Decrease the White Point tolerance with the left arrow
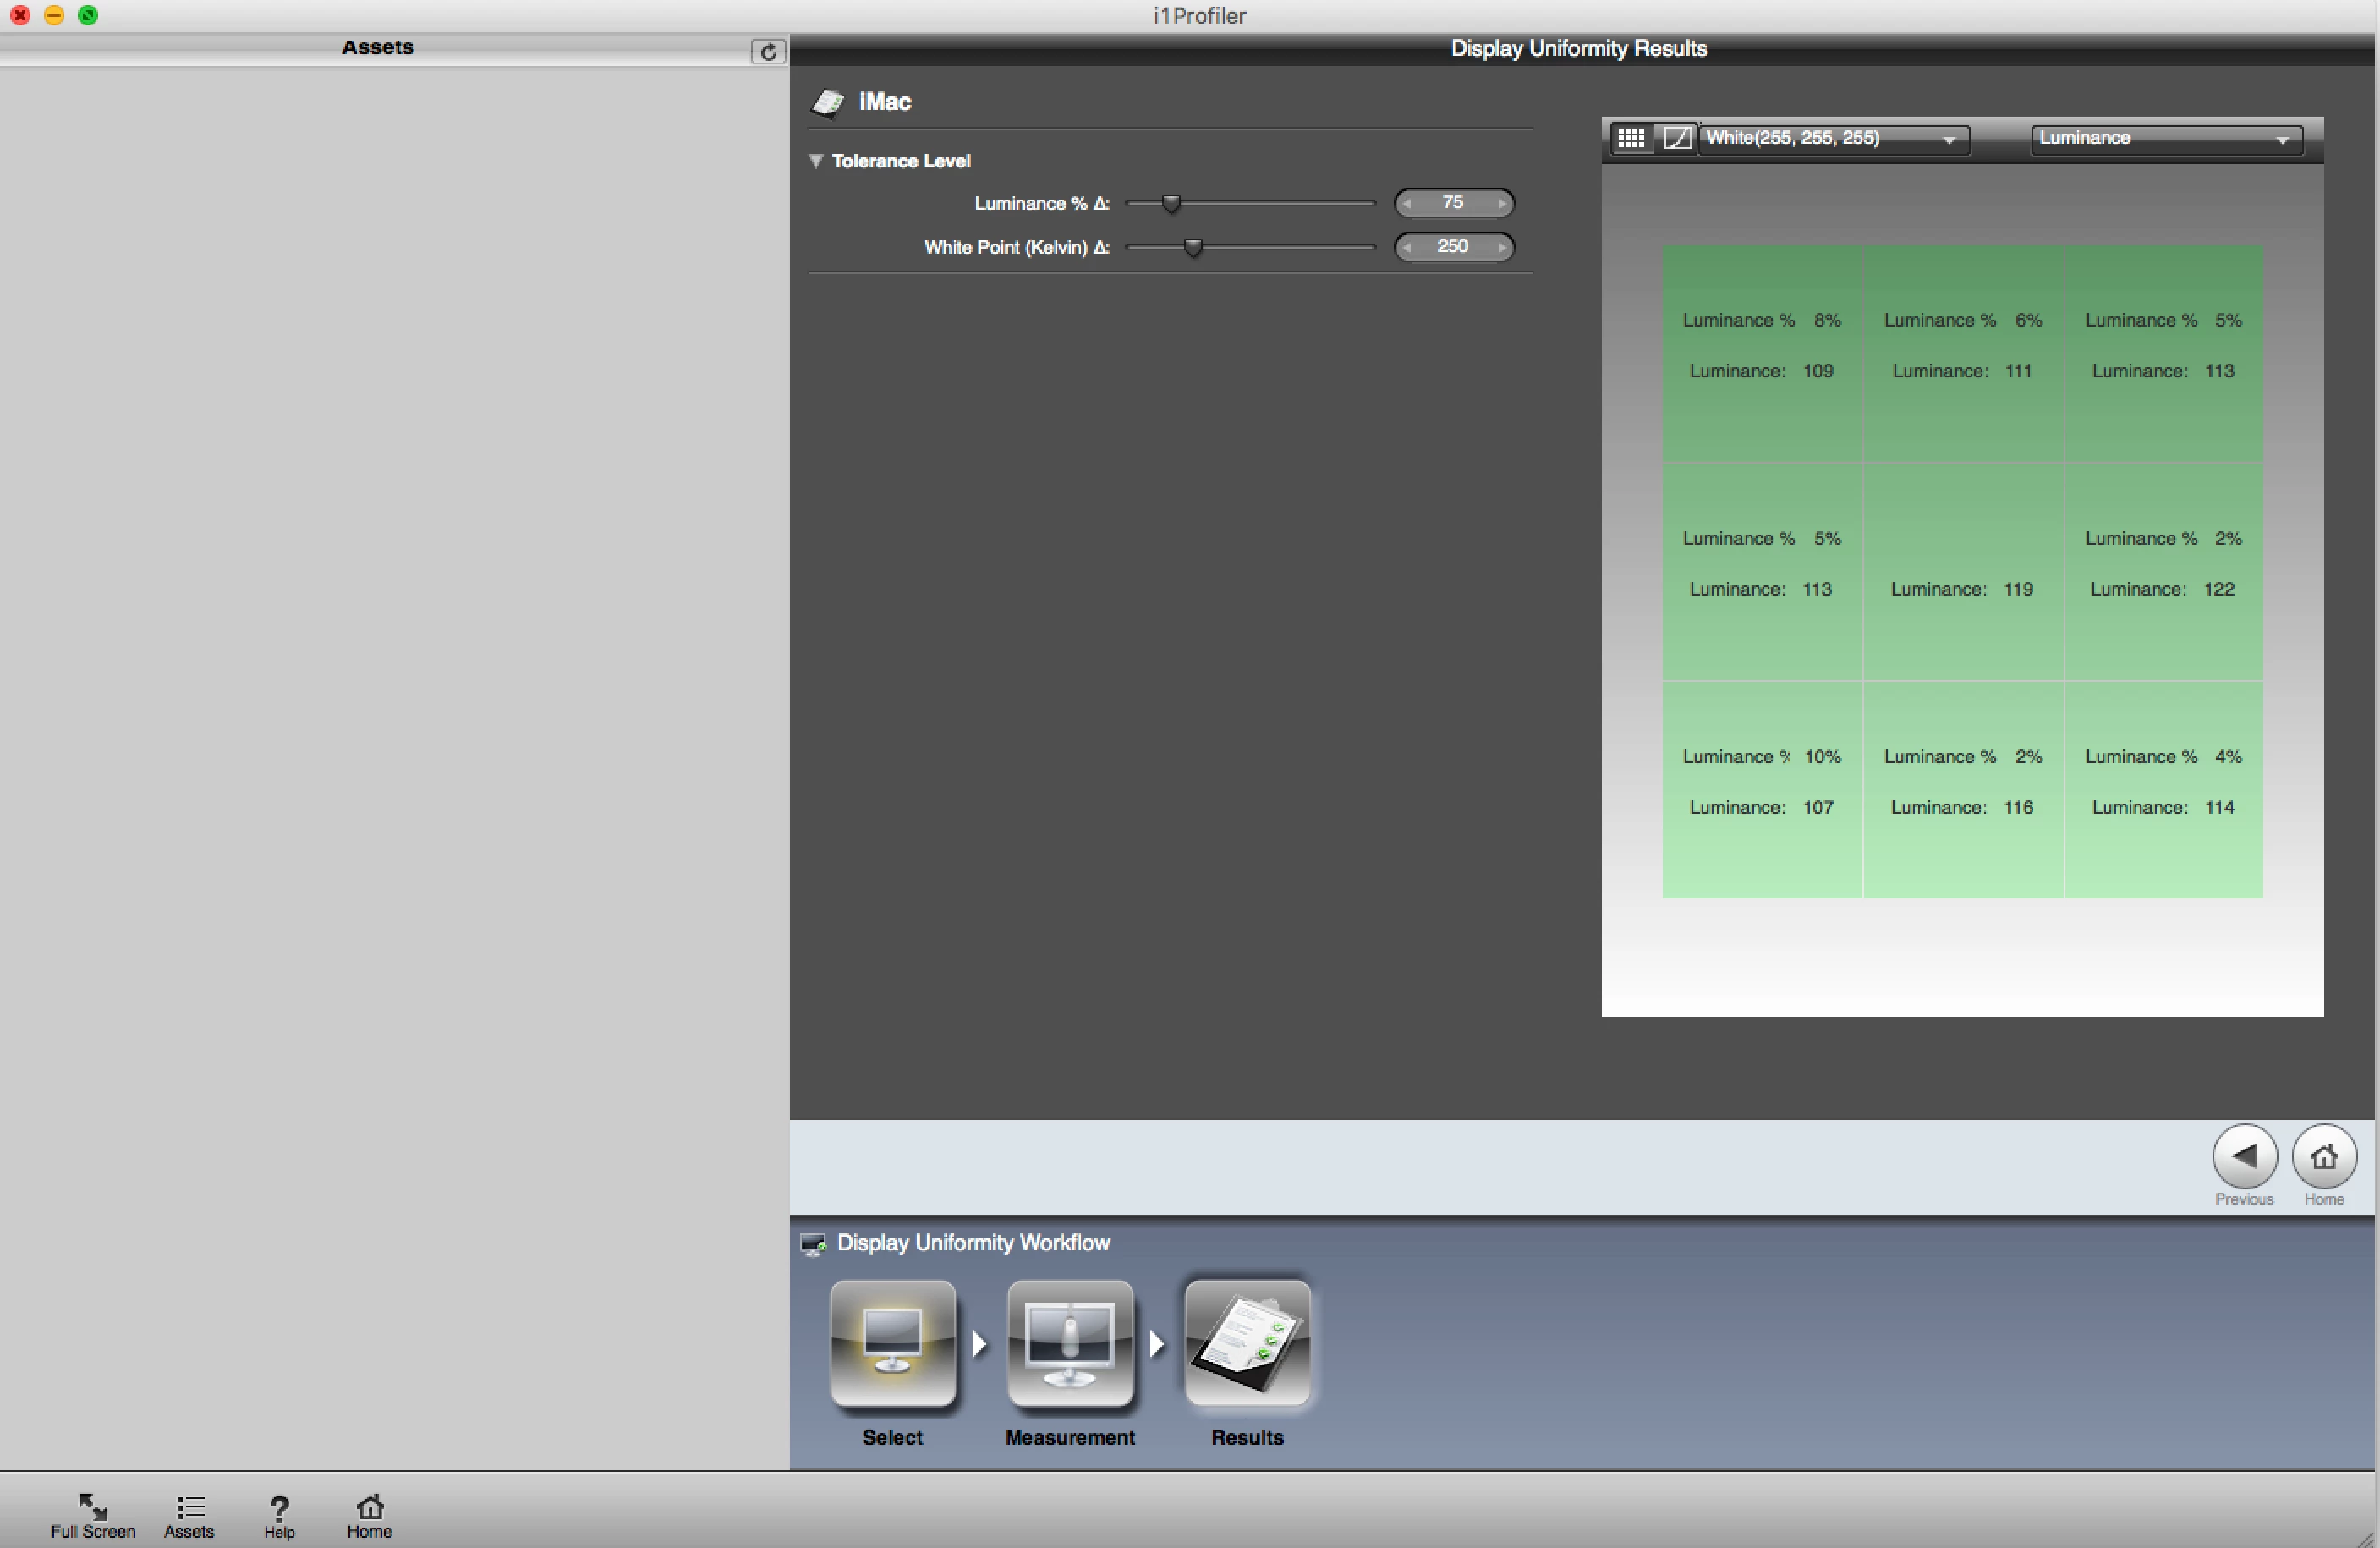Image resolution: width=2380 pixels, height=1548 pixels. point(1408,247)
